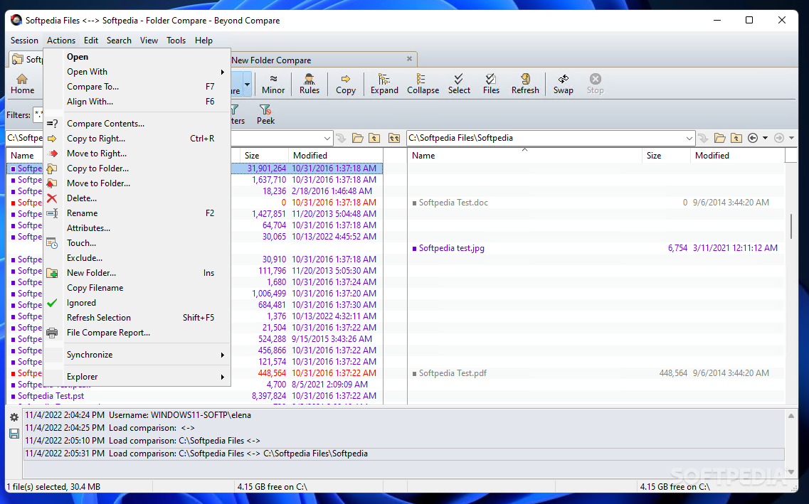Open the compare mode dropdown arrow
Image resolution: width=809 pixels, height=504 pixels.
pos(247,84)
